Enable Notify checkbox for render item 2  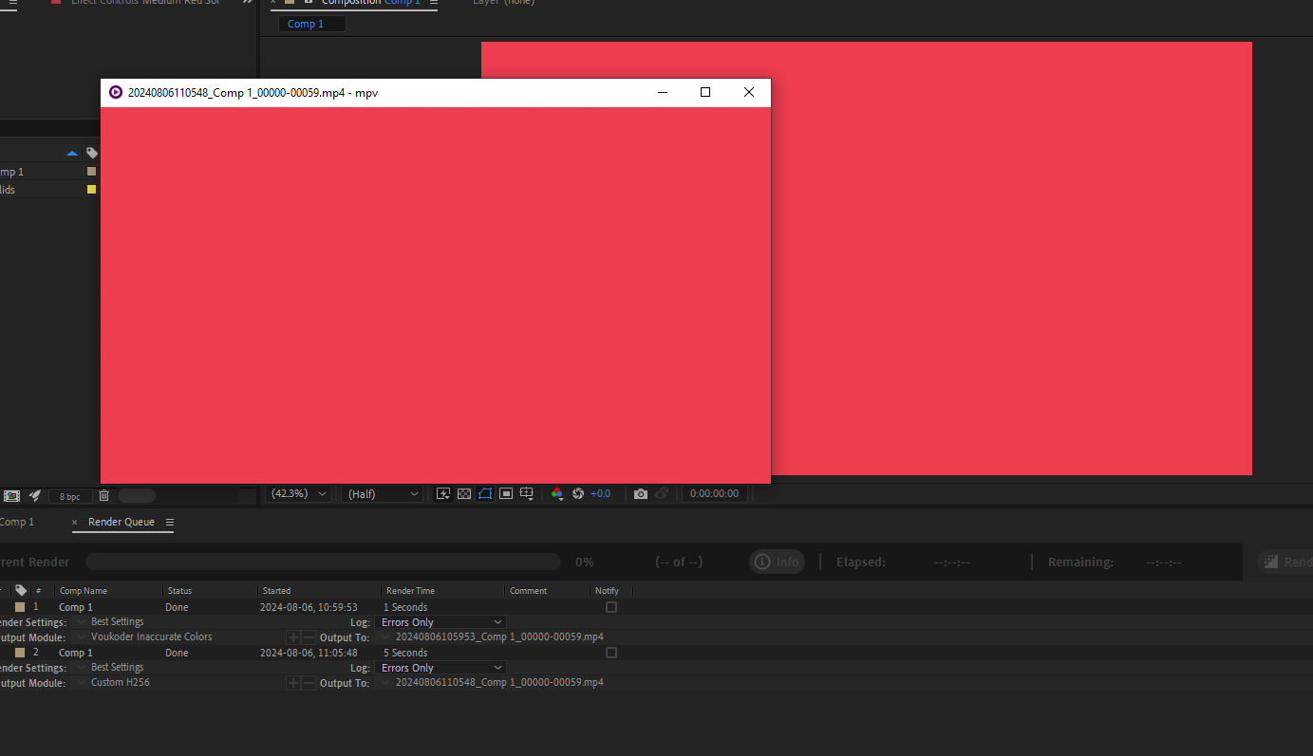pyautogui.click(x=611, y=653)
